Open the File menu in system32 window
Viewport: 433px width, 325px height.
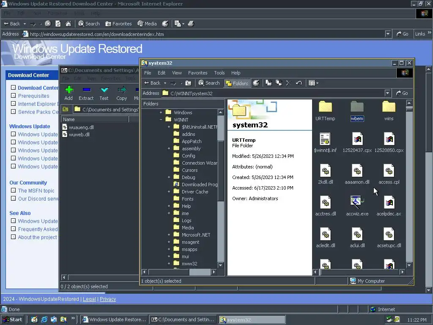[148, 73]
